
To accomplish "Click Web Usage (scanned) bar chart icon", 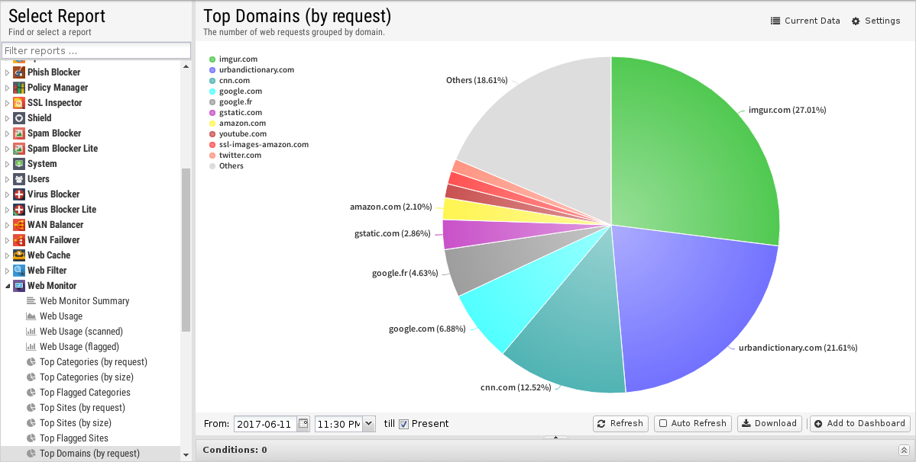I will [x=31, y=332].
